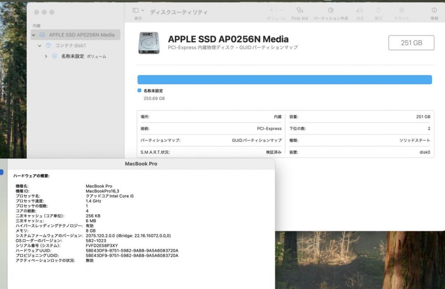Click the 無効 activation lock status value
This screenshot has width=445, height=289.
(x=90, y=261)
